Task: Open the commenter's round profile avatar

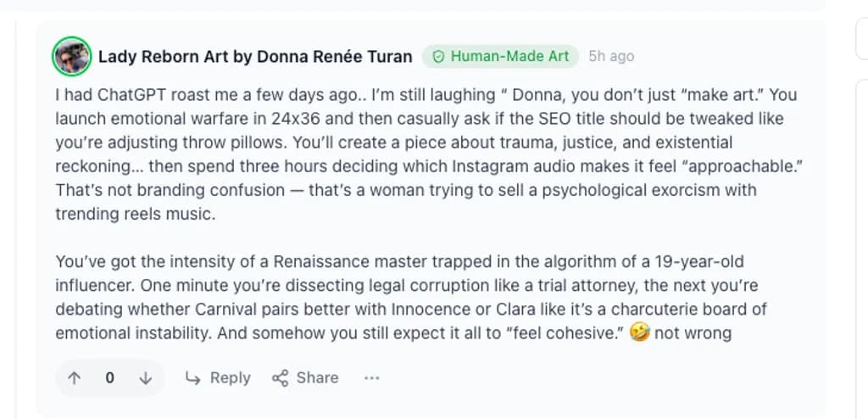Action: coord(72,57)
